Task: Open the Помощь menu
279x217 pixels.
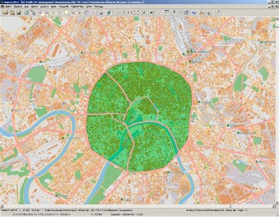Action: click(x=98, y=6)
